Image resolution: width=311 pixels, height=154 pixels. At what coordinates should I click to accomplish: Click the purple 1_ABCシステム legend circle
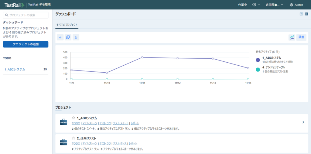coord(258,60)
